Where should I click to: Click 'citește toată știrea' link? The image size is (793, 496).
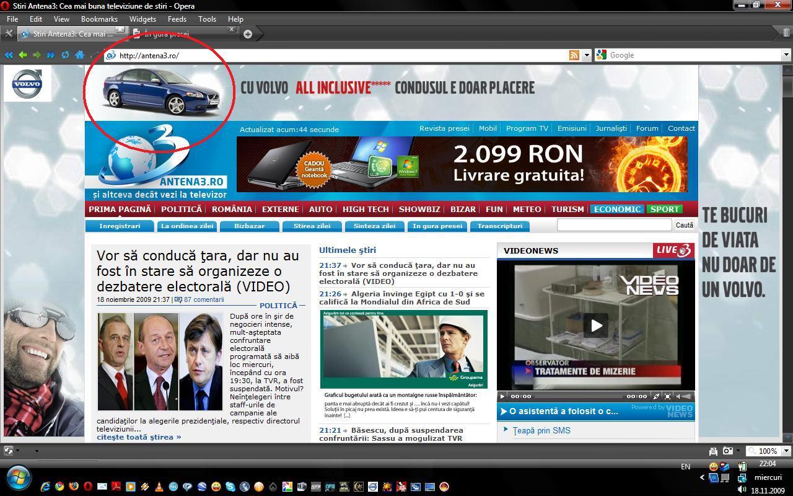139,436
